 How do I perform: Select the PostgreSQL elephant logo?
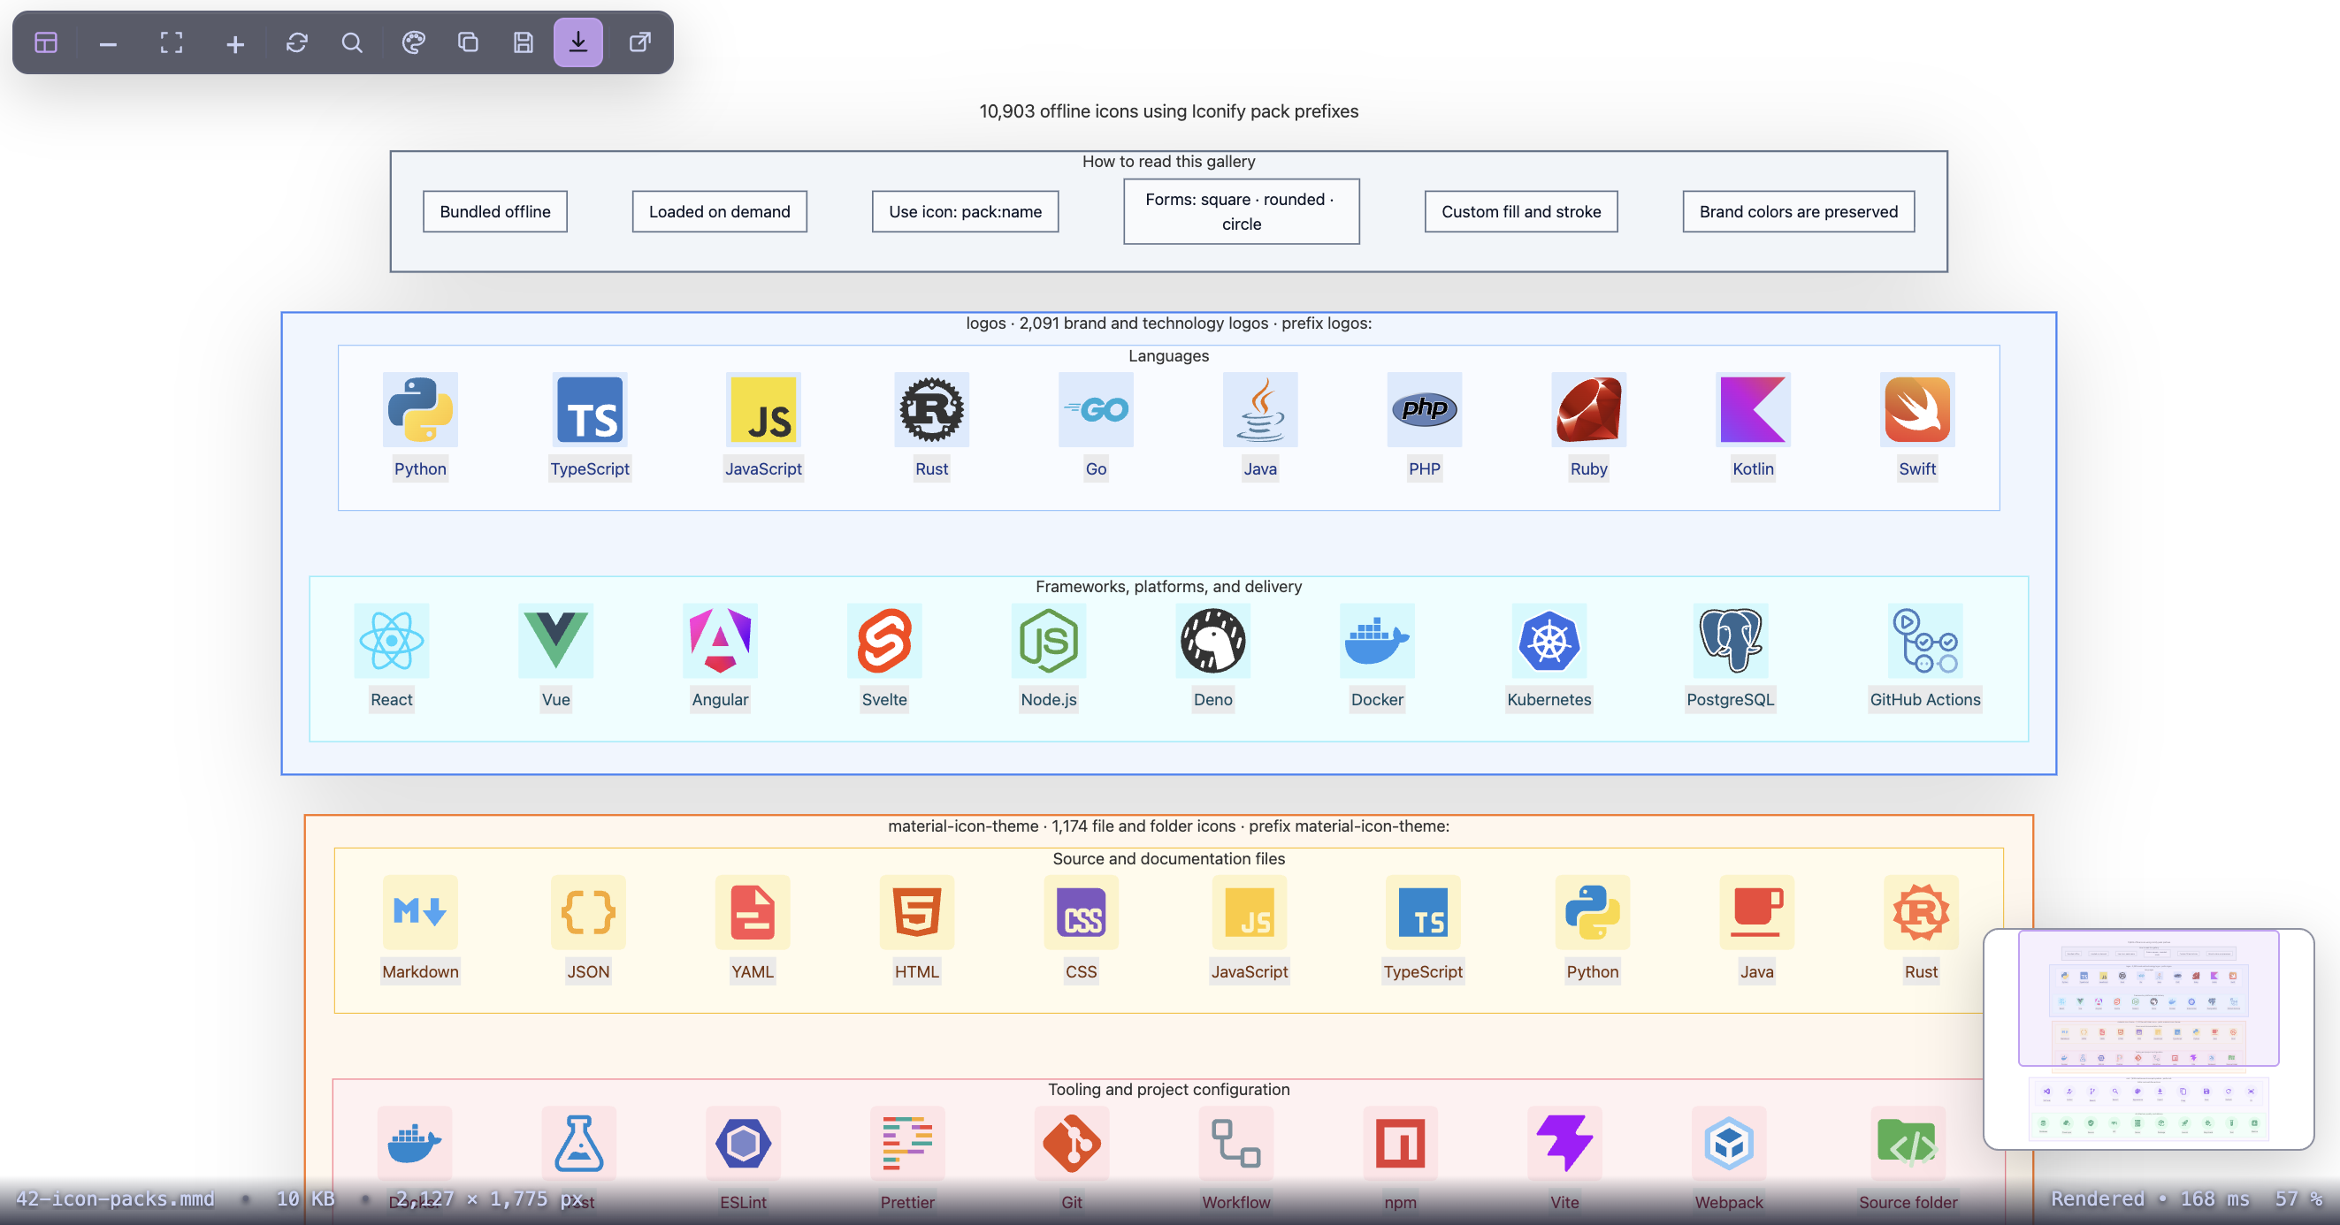(1731, 640)
